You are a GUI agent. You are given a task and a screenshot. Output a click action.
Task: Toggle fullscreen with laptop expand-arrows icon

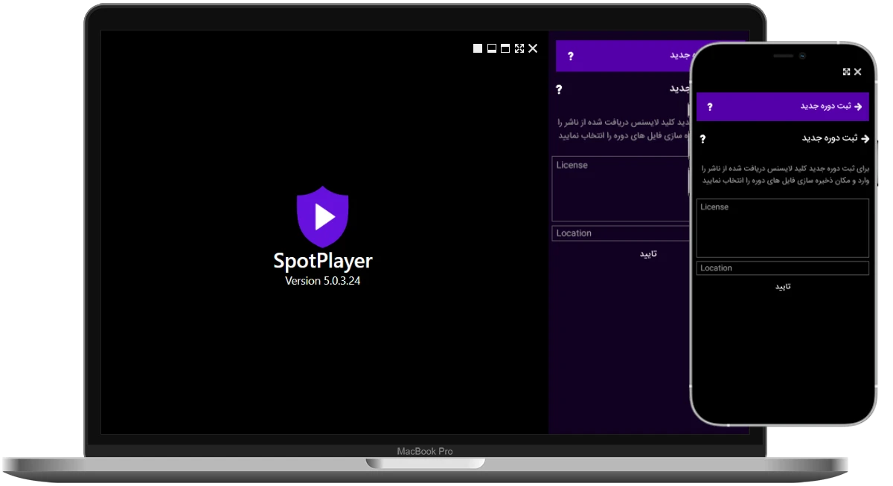(x=519, y=48)
